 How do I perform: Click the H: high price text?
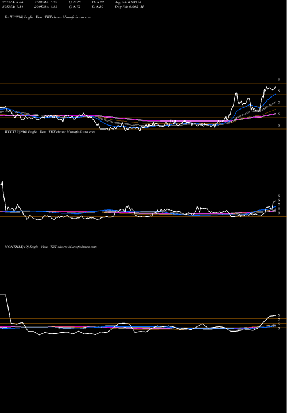click(98, 2)
